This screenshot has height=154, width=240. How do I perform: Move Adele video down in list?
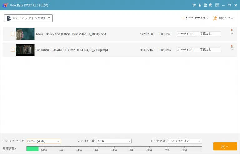click(x=232, y=34)
